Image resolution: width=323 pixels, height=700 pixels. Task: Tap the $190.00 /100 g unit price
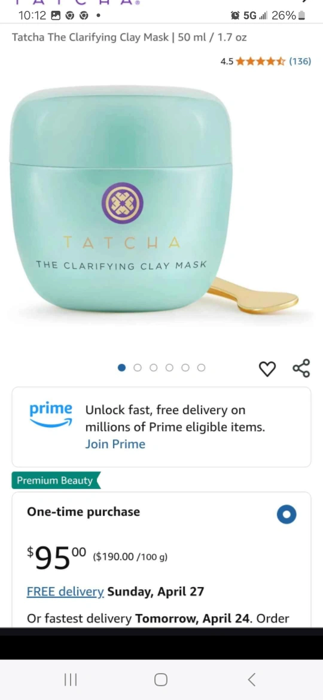(x=130, y=556)
